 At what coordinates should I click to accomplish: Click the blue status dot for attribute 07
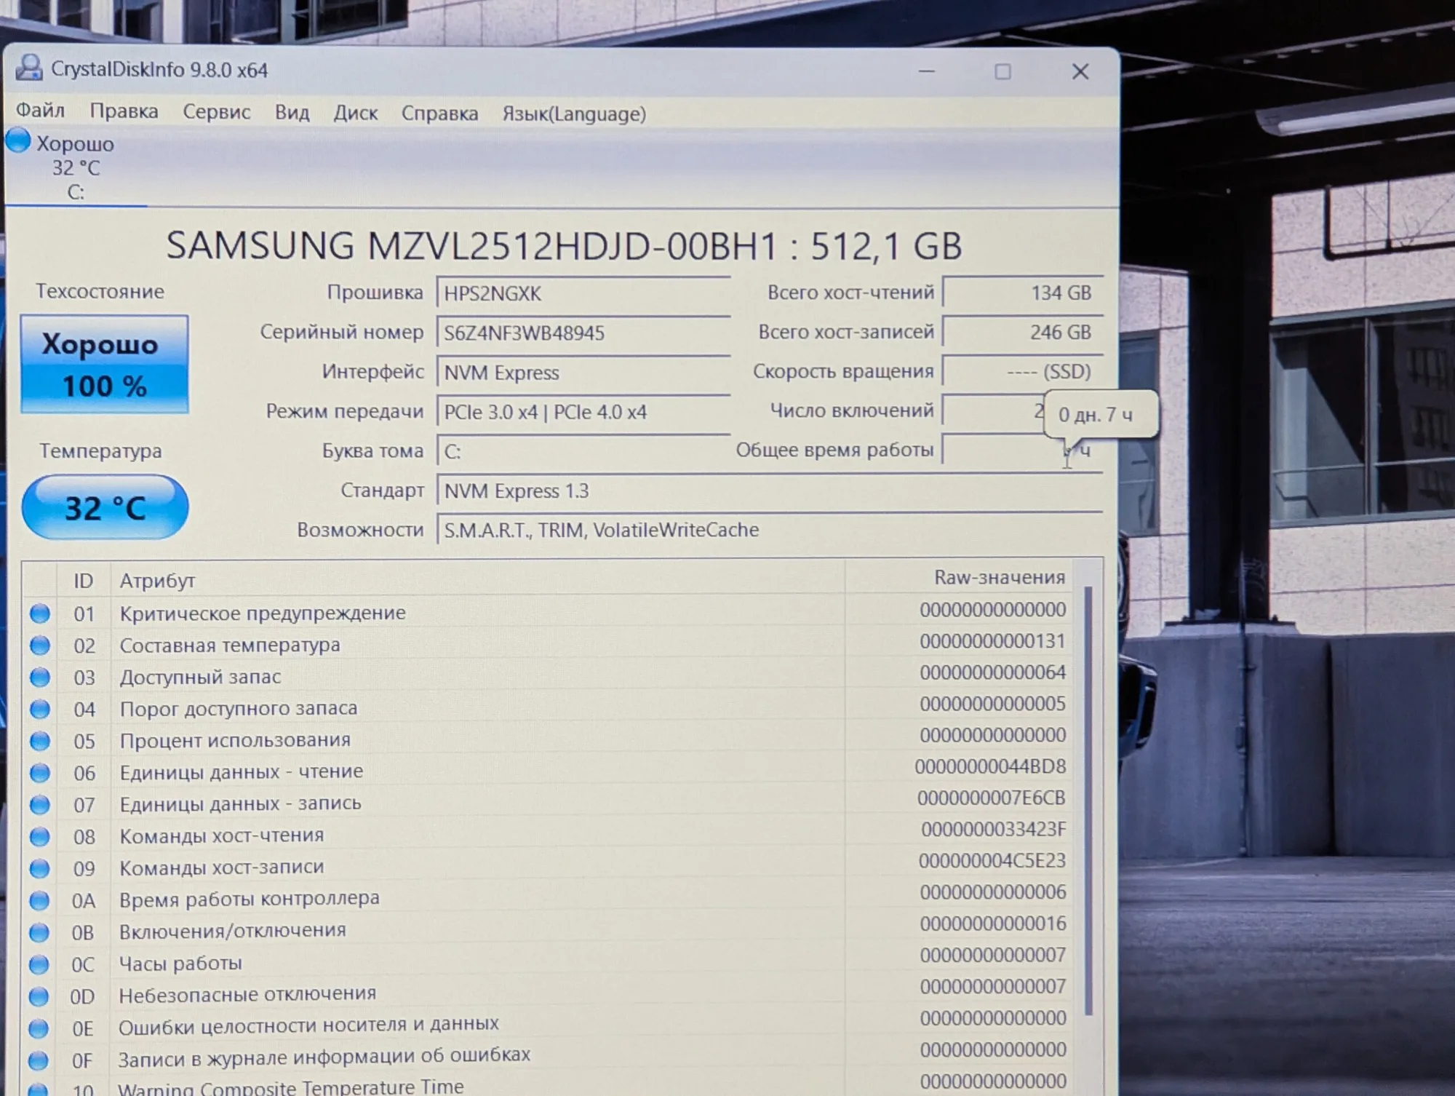(x=40, y=805)
